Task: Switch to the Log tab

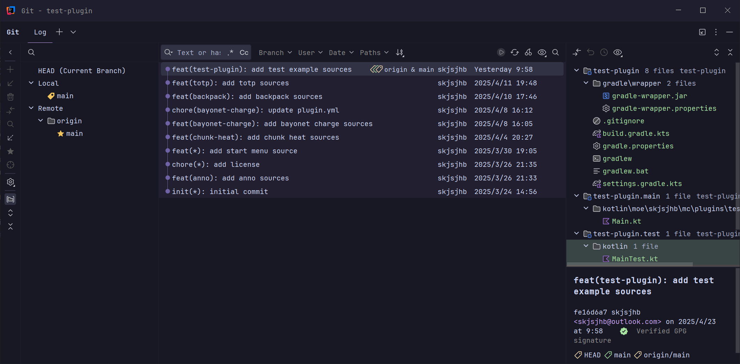Action: (x=40, y=32)
